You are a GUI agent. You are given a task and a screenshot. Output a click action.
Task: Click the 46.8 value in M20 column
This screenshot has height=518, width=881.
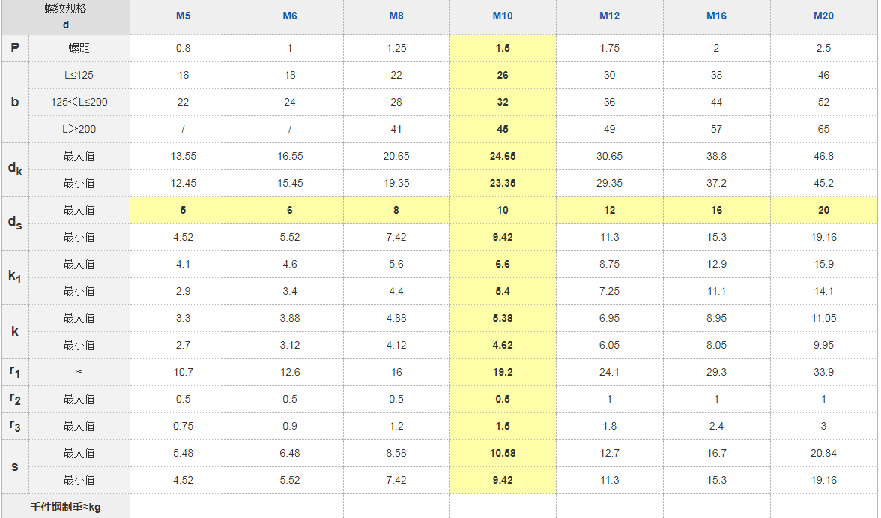tap(823, 156)
